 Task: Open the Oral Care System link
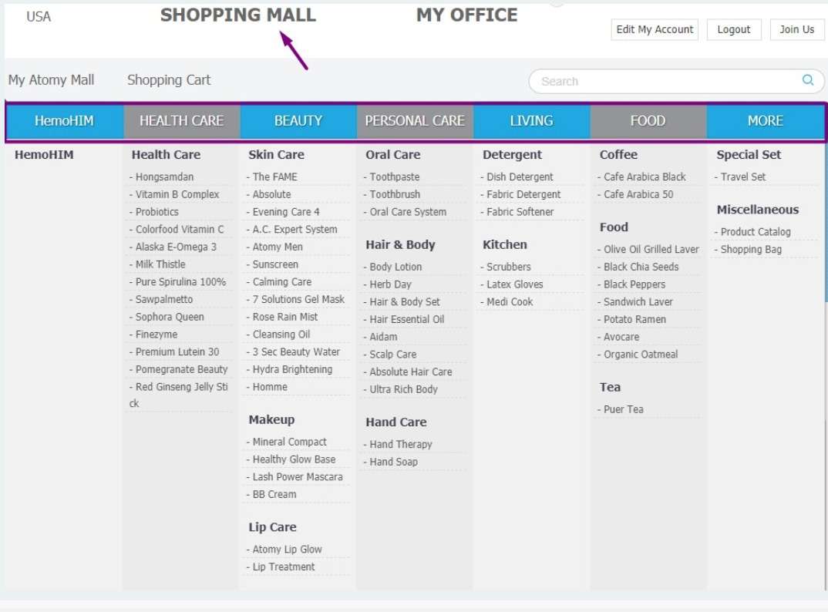[x=408, y=212]
